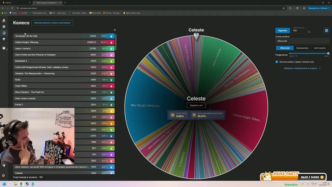Open the layers stack sidebar icon

tap(4, 39)
